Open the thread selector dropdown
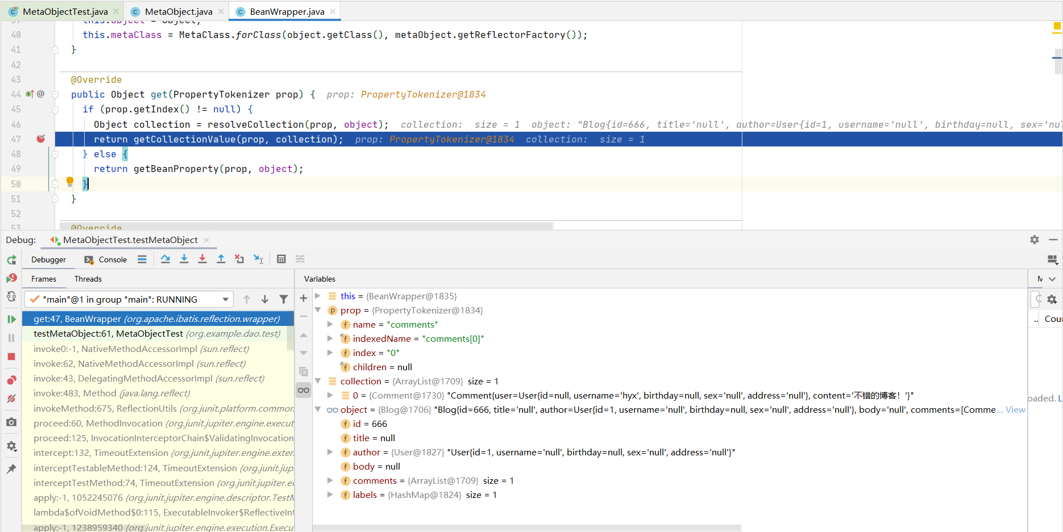 pos(129,299)
